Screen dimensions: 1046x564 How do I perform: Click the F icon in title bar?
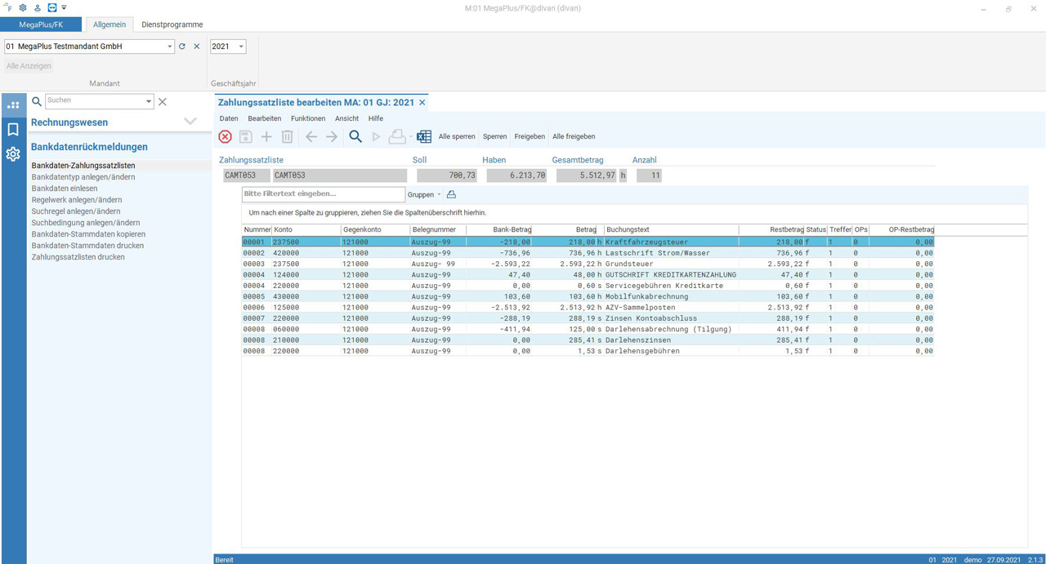(7, 7)
